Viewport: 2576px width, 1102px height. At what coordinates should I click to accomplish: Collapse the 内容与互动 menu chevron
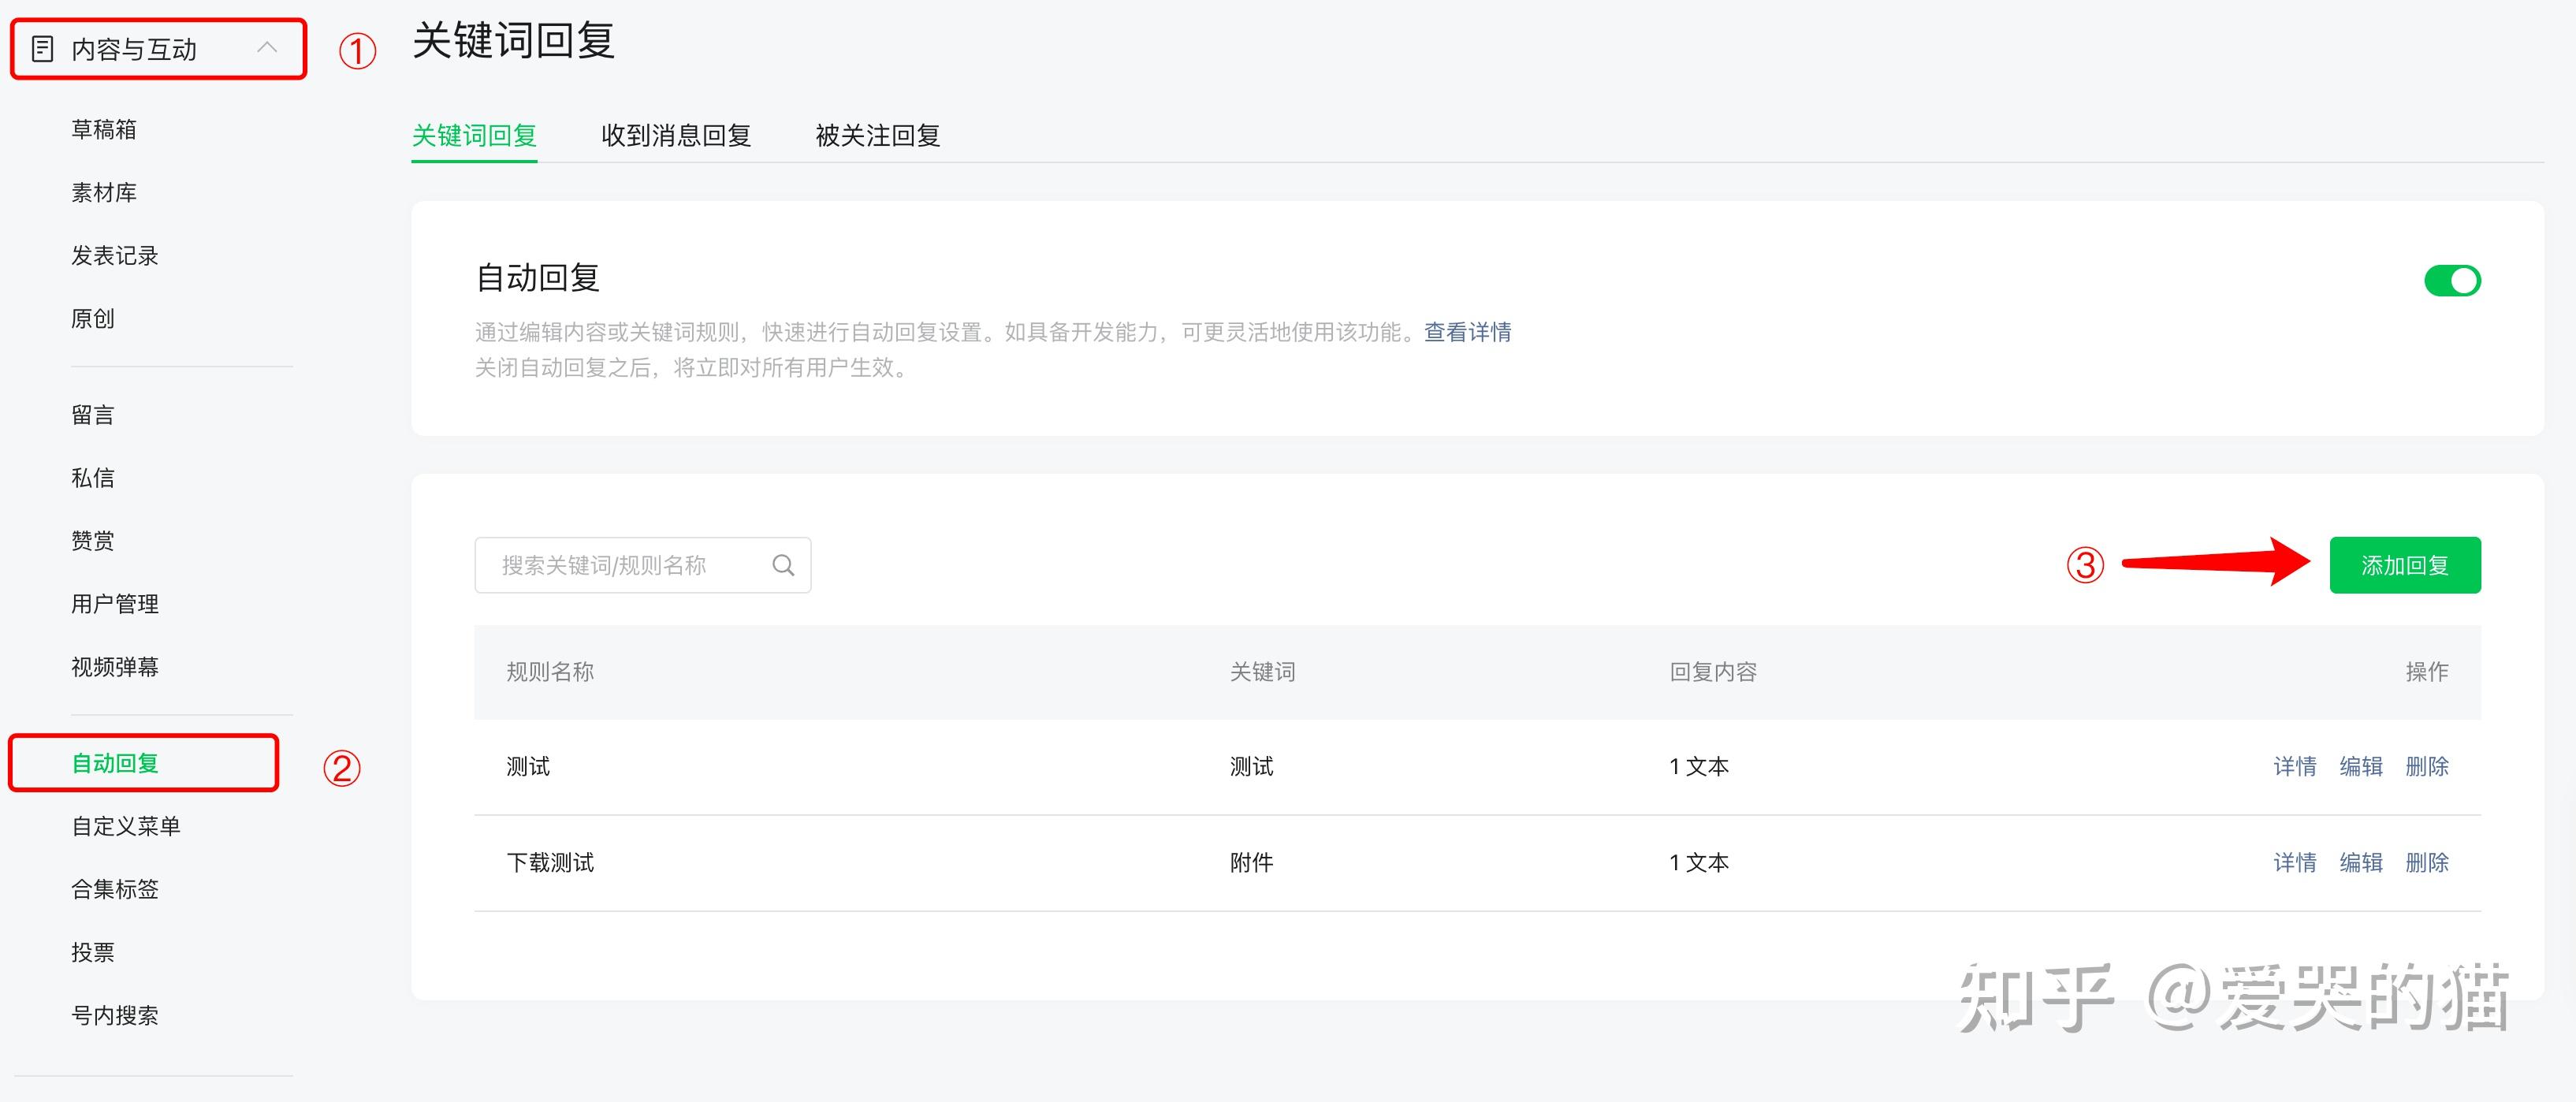pos(266,48)
